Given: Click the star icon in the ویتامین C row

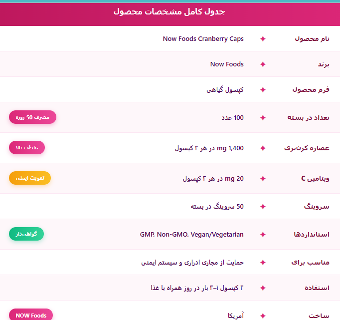Looking at the screenshot, I should click(263, 178).
